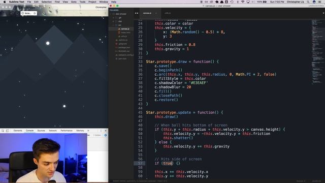Switch to the DevTools Sources tab
Viewport: 325px width, 183px height.
point(41,131)
